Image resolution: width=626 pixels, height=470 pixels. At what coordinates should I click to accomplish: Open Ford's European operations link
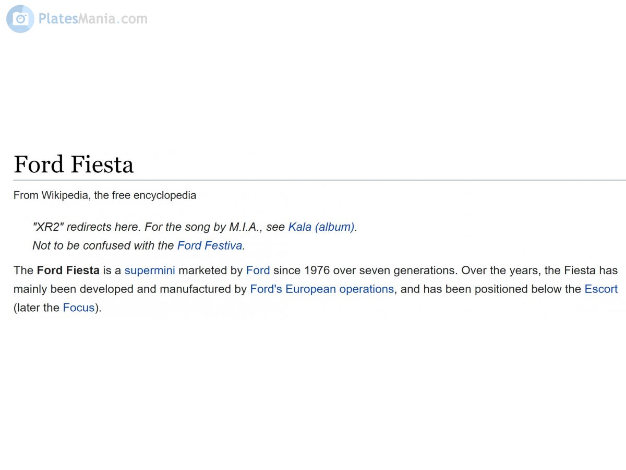[x=322, y=289]
